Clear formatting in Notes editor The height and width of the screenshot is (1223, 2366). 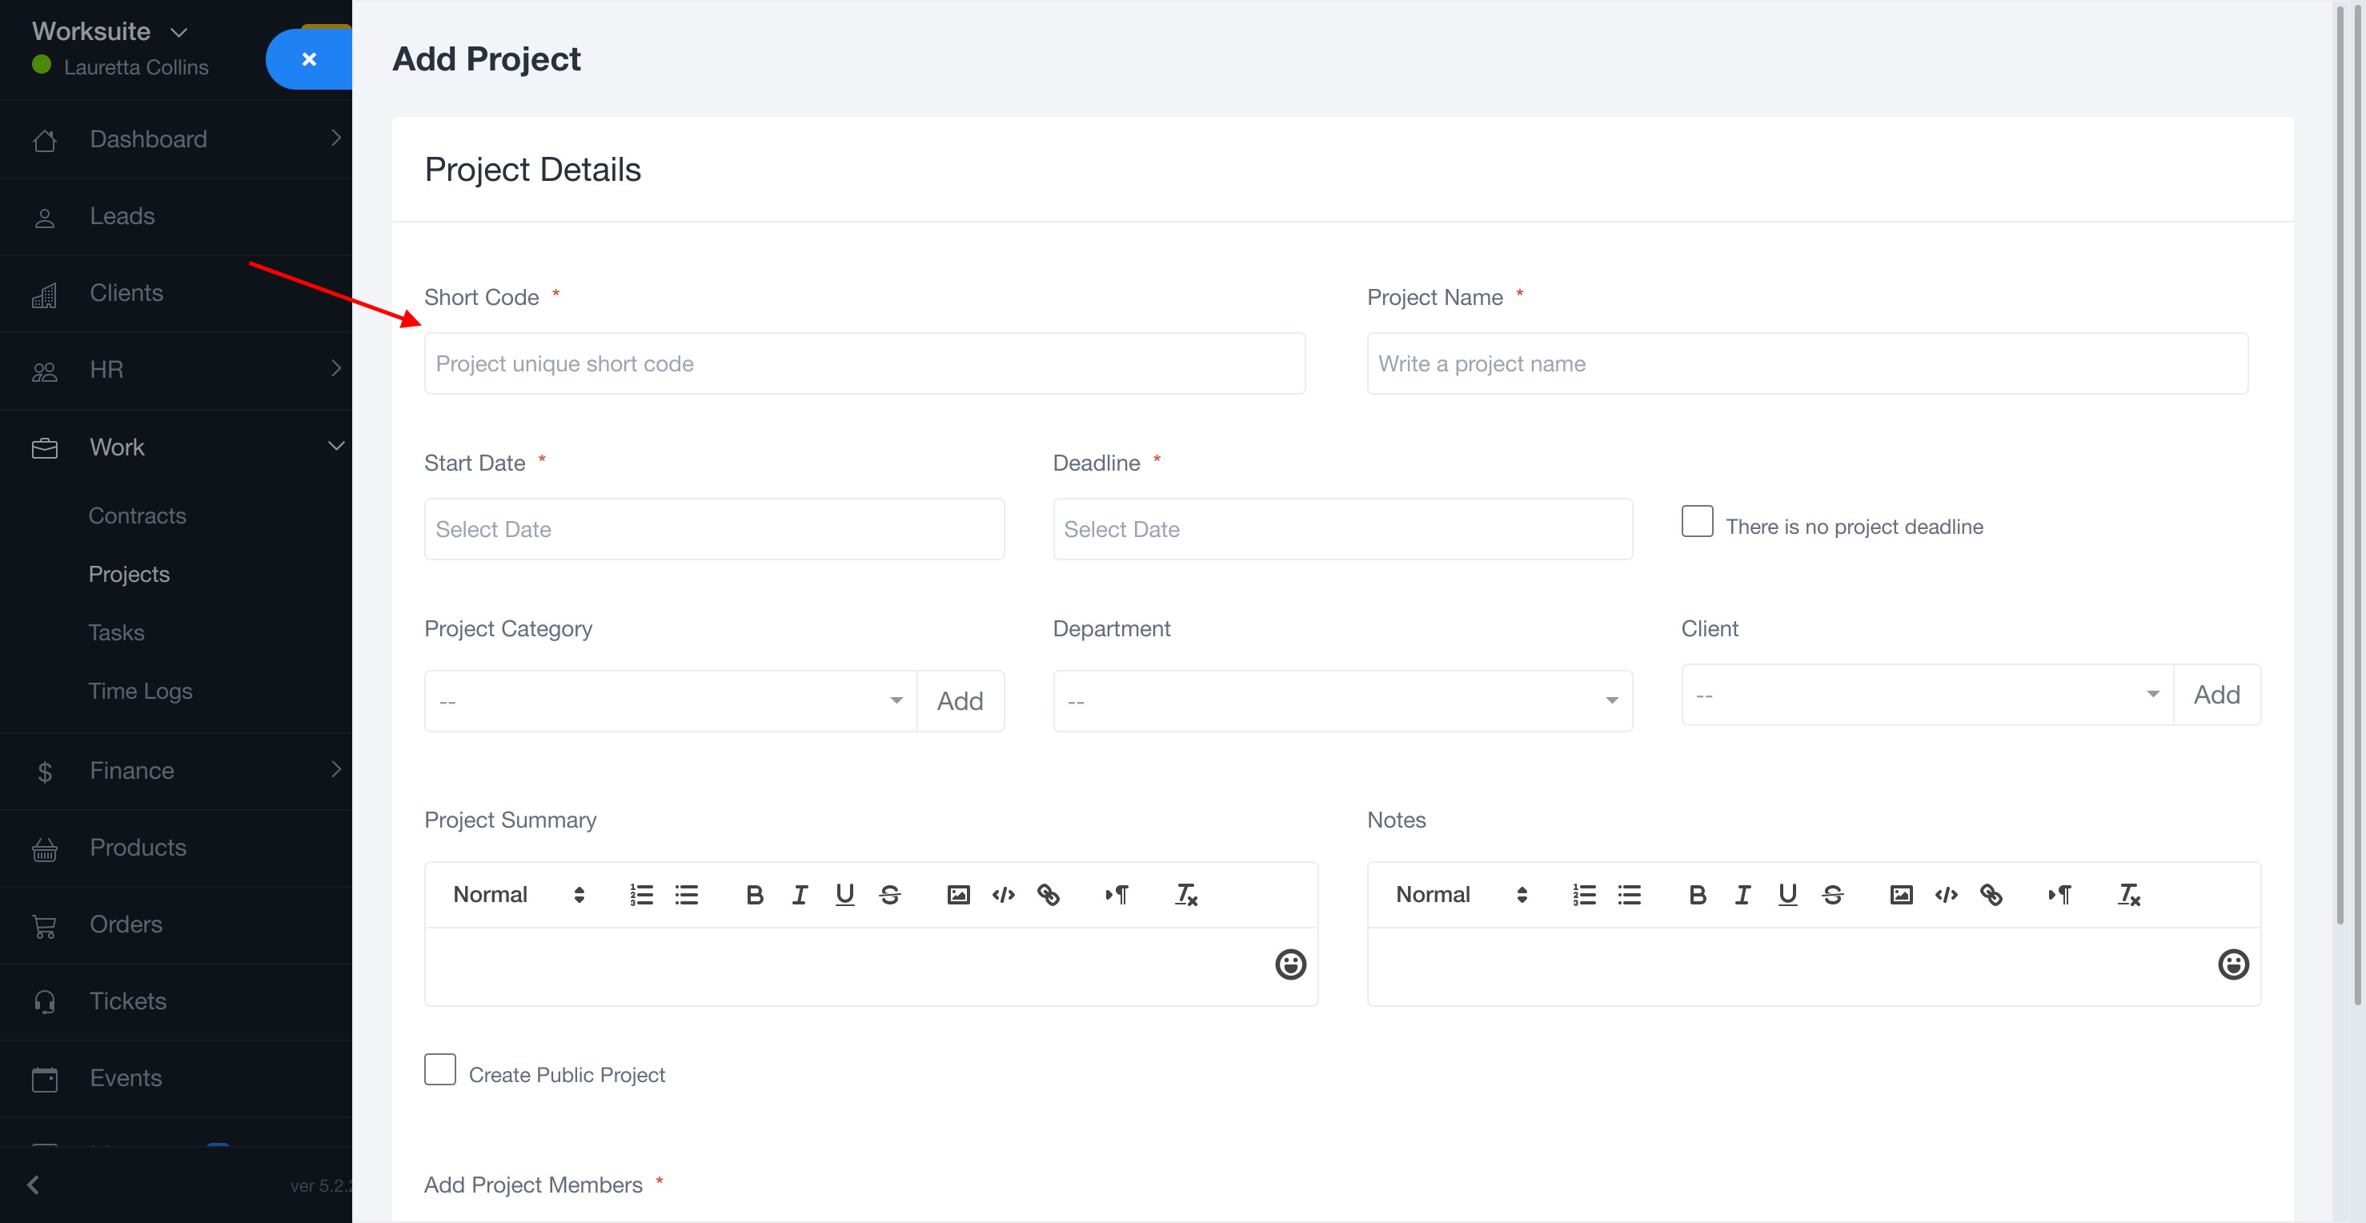[2129, 894]
